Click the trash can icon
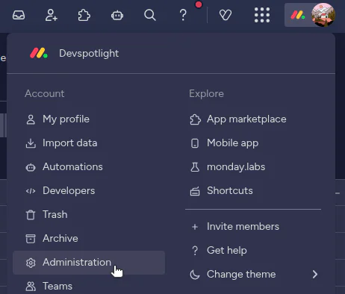This screenshot has height=294, width=345. tap(31, 215)
